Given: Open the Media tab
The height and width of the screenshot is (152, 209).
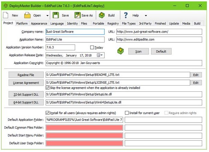Looking at the screenshot, I should pos(186,24).
